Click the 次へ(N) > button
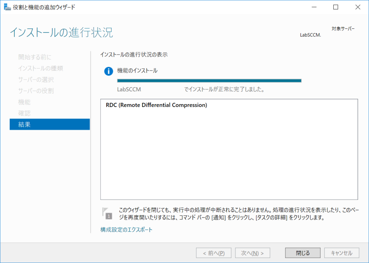Viewport: 369px width, 263px height. pos(253,253)
